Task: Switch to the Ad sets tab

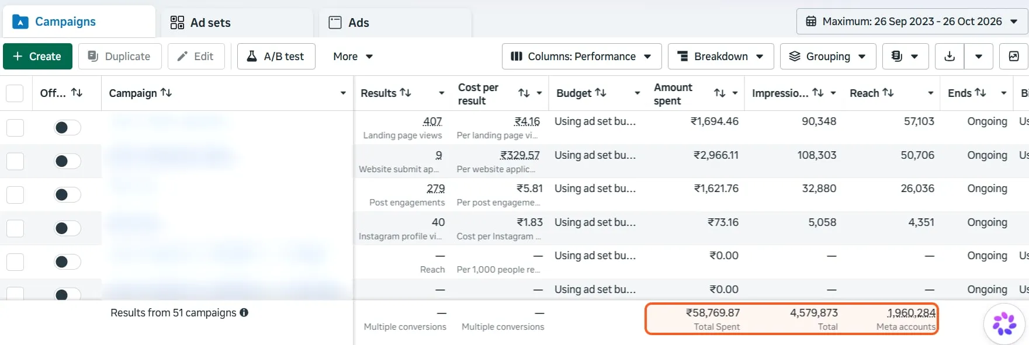Action: (x=237, y=23)
